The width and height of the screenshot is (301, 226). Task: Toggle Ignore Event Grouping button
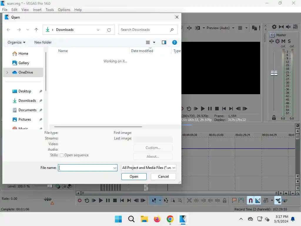click(285, 200)
